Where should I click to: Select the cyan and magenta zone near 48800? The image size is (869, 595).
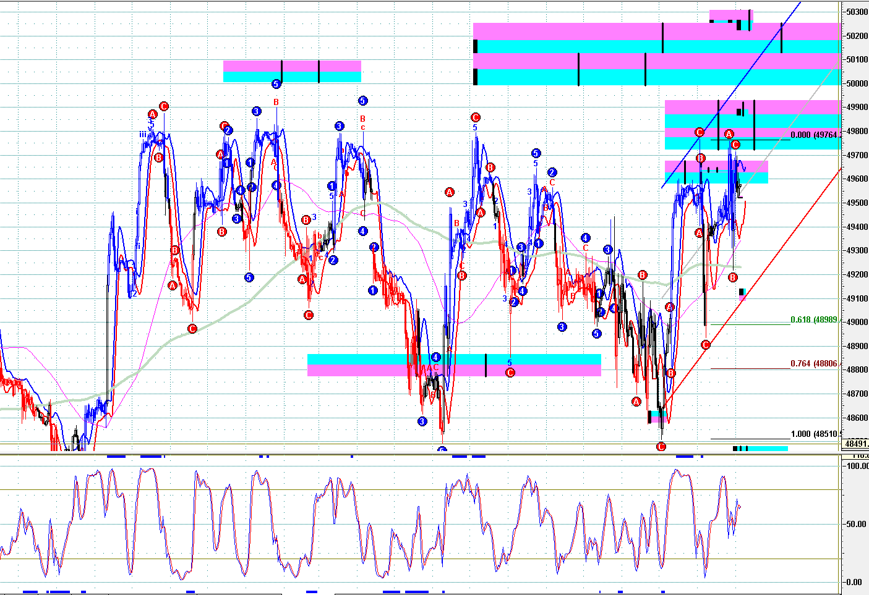pos(454,365)
